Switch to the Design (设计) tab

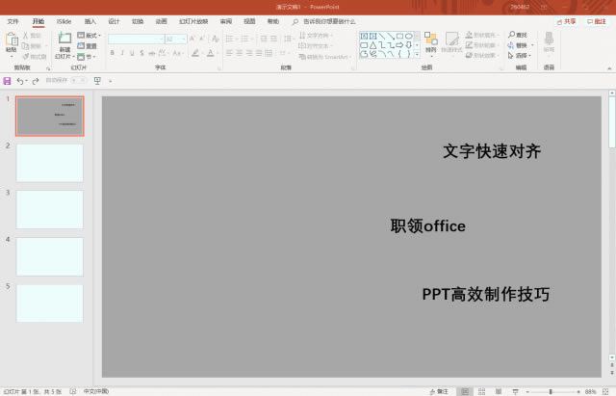tap(114, 21)
